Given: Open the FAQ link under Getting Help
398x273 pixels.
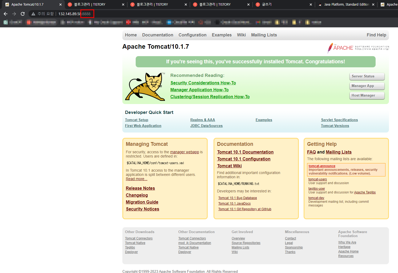Looking at the screenshot, I should click(311, 152).
